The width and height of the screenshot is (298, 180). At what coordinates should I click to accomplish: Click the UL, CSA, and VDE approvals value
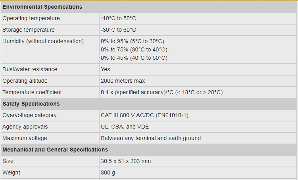click(x=125, y=127)
